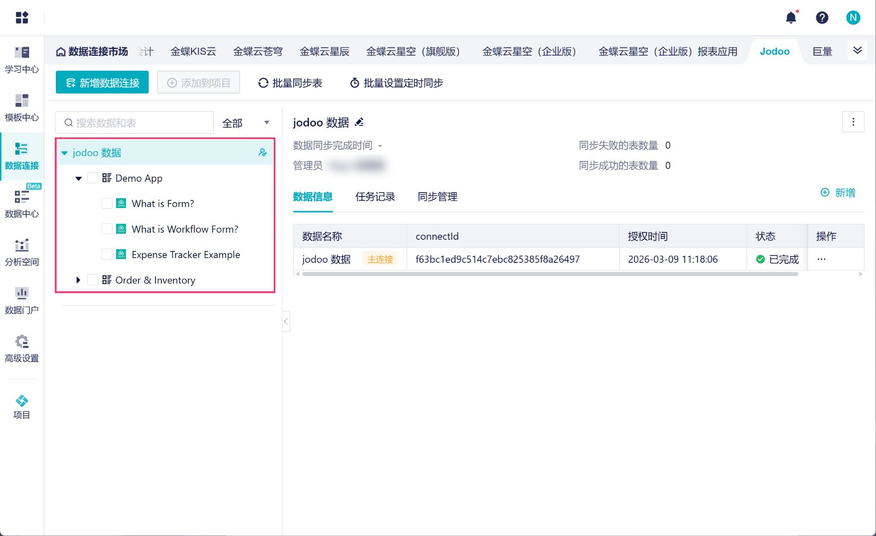The image size is (876, 536).
Task: Open the three-dot more menu at top right
Action: 853,122
